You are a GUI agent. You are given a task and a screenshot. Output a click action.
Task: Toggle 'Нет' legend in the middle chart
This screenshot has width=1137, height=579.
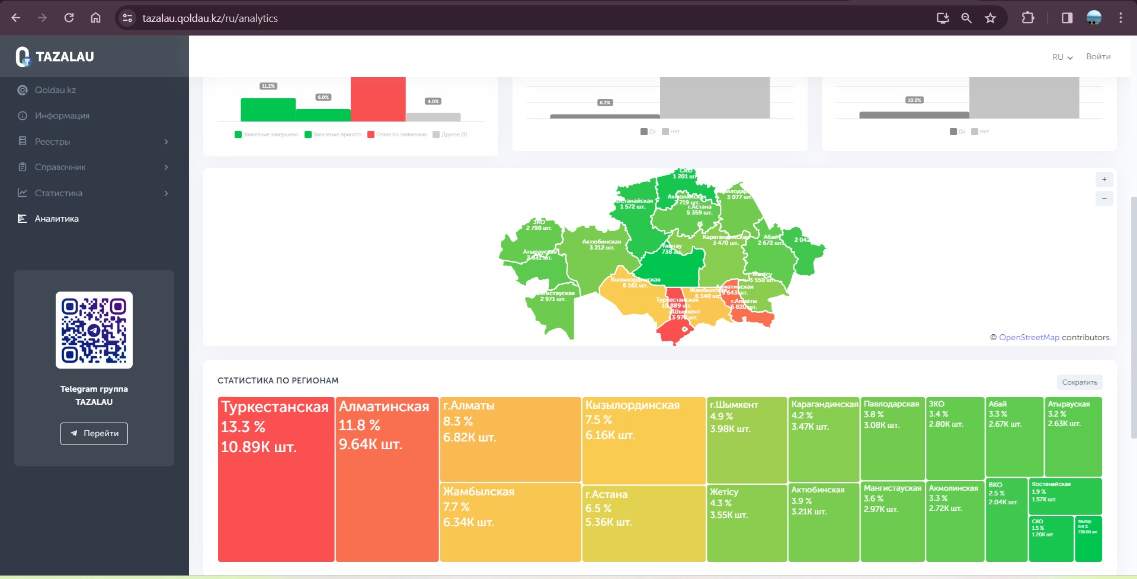pos(671,132)
